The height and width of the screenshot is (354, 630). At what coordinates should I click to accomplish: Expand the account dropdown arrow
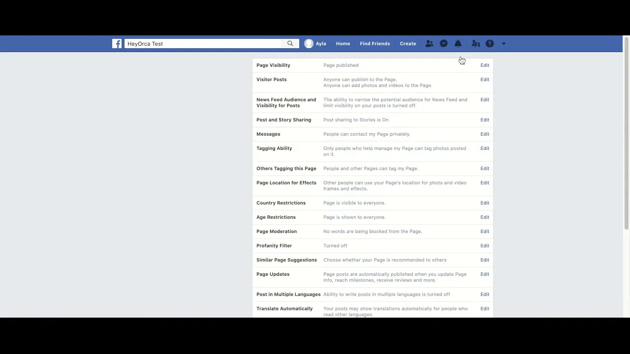click(x=504, y=44)
